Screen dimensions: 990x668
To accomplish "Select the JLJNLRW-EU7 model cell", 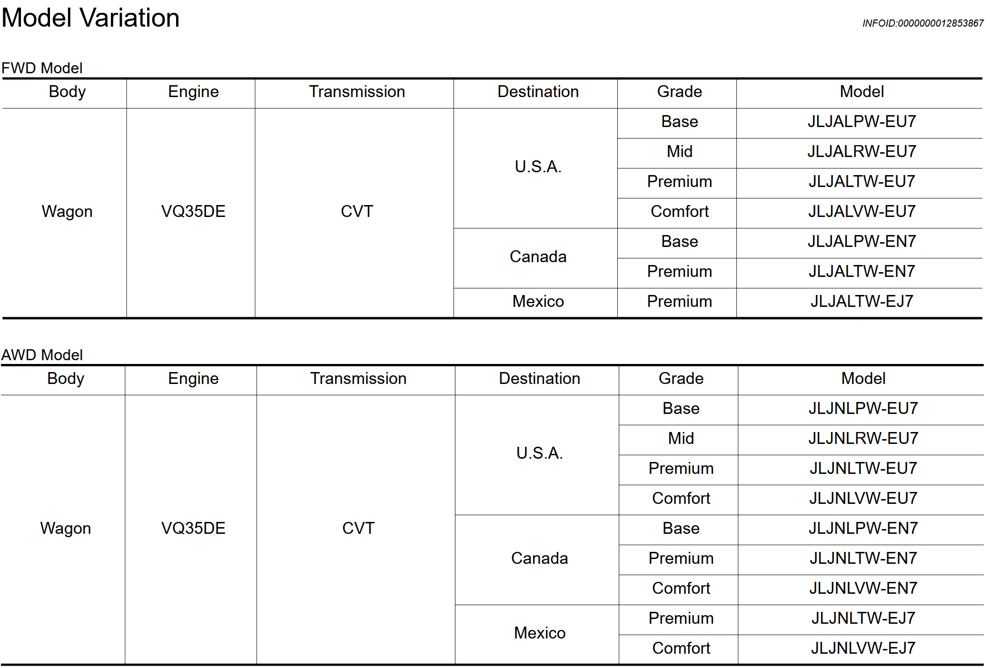I will (x=863, y=439).
